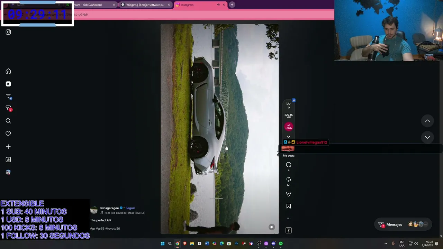Open the floating Mensajes button

[x=404, y=224]
